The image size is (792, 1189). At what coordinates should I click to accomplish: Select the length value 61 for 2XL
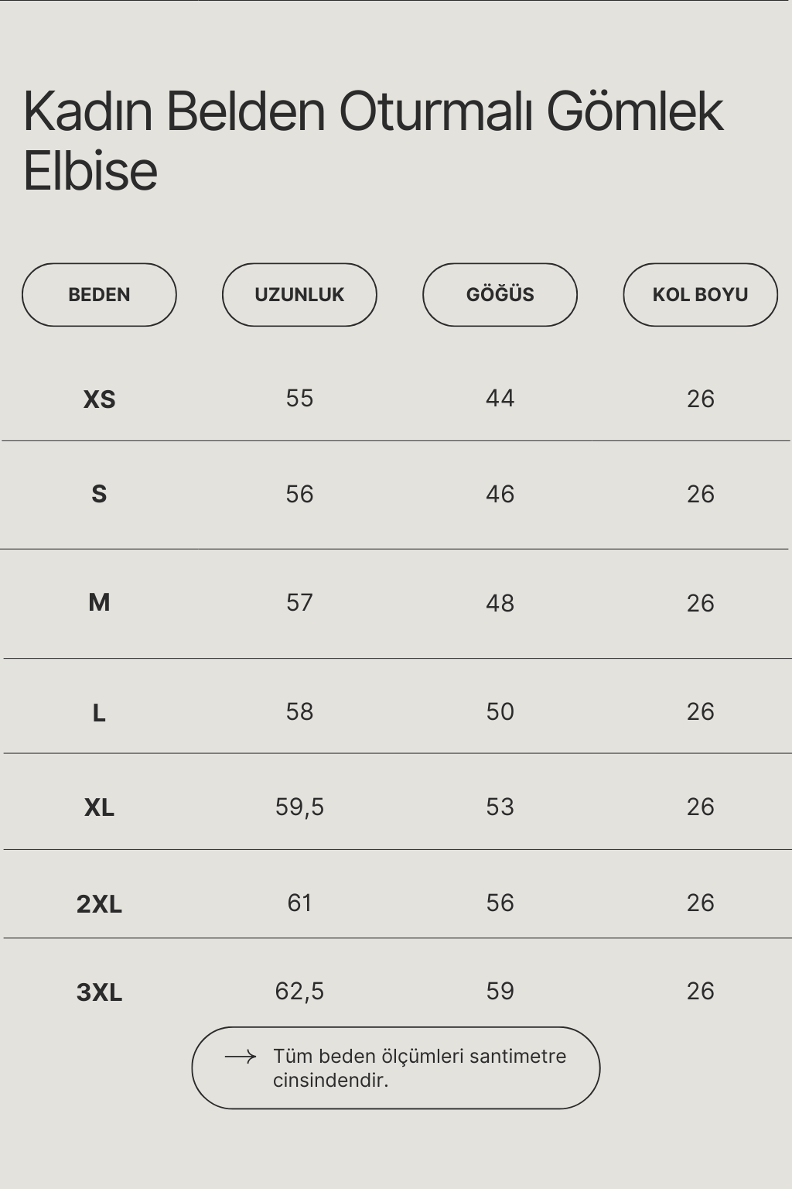[299, 903]
